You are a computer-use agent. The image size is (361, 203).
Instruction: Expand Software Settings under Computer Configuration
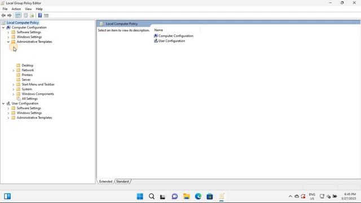click(x=8, y=32)
